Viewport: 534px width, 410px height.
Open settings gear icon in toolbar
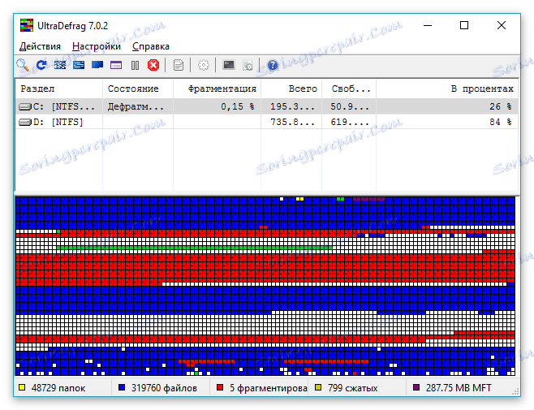(x=204, y=65)
